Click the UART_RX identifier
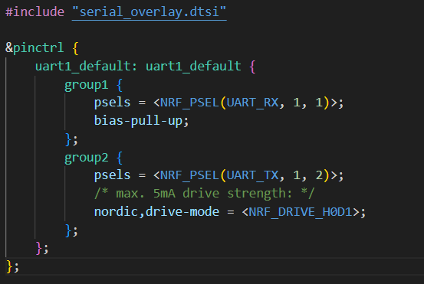 point(253,103)
